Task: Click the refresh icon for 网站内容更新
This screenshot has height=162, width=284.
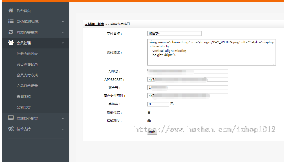Action: (x=11, y=32)
